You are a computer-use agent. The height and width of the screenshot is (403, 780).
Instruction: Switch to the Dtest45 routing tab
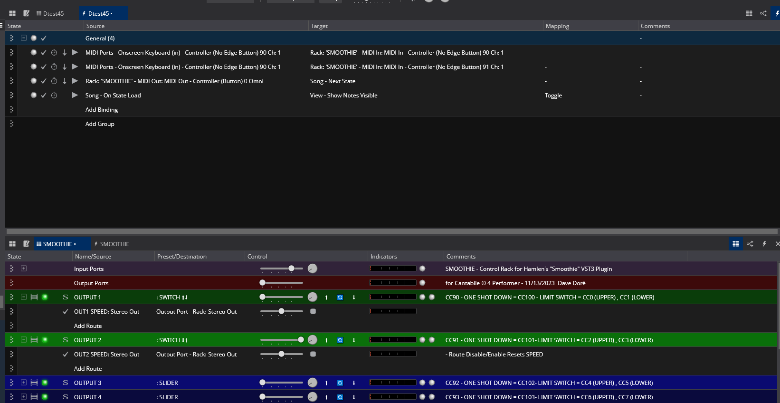pos(50,13)
